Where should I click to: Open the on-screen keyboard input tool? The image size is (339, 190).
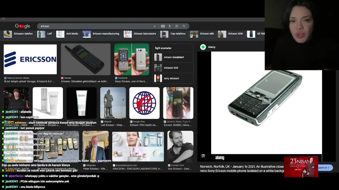point(163,26)
